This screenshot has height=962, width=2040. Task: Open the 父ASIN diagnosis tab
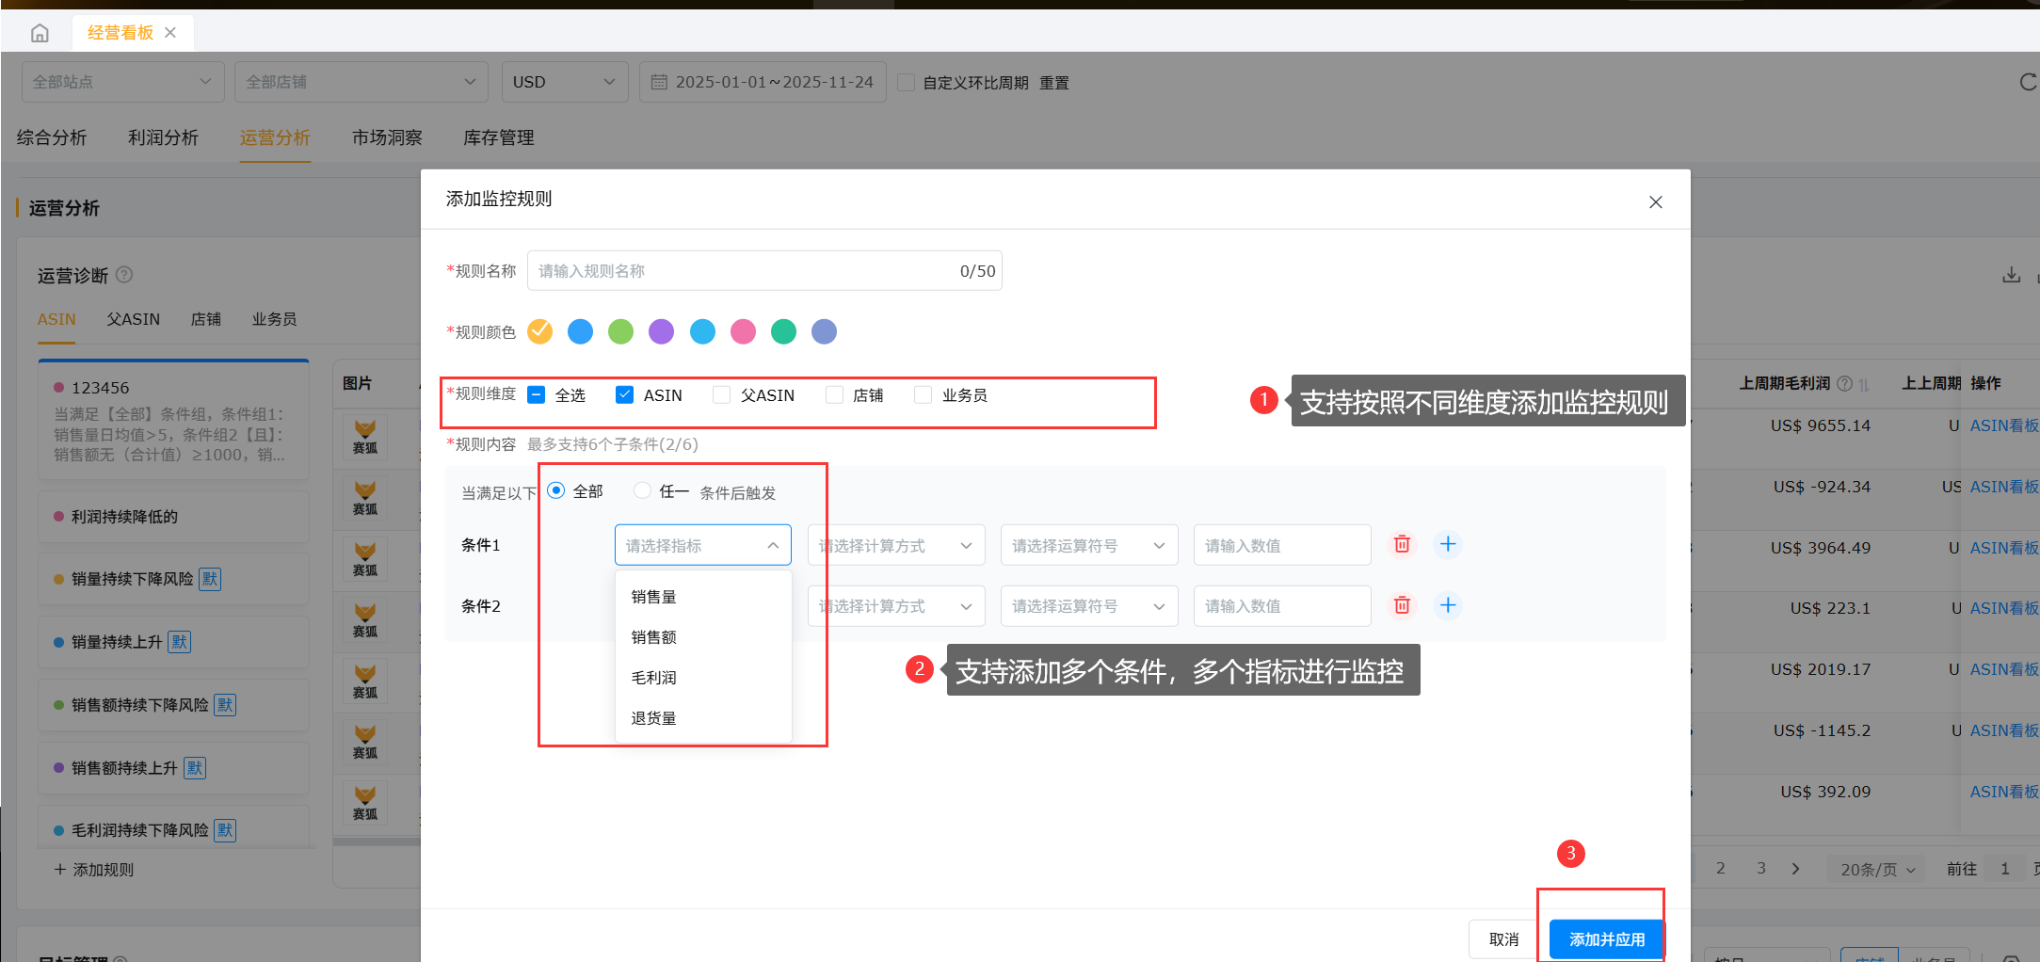[x=134, y=319]
